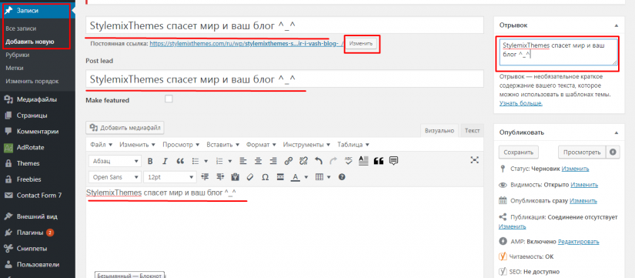635x278 pixels.
Task: Apply text color with underlined A
Action: [x=296, y=177]
